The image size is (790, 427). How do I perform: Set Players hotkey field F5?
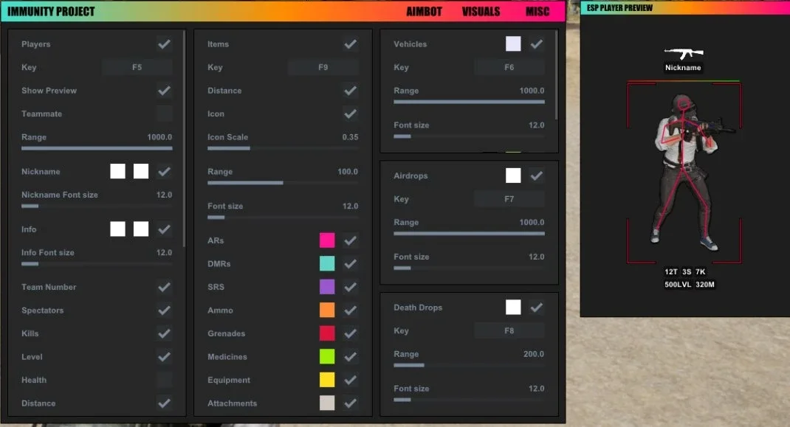[x=137, y=67]
